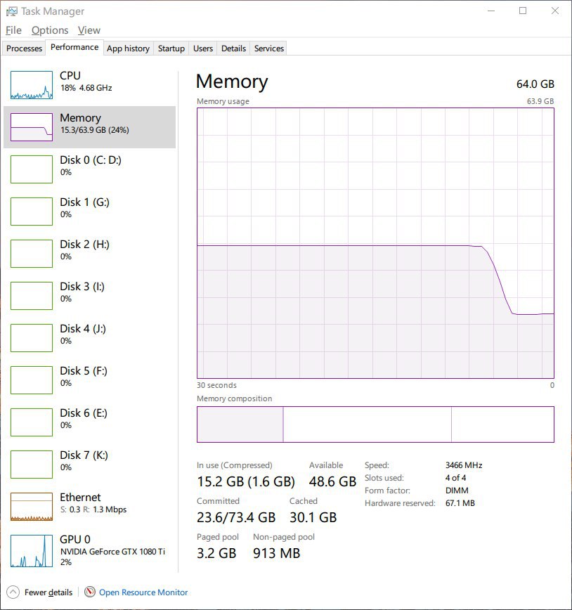This screenshot has width=572, height=610.
Task: Click the Resource Monitor gauge icon
Action: point(90,592)
